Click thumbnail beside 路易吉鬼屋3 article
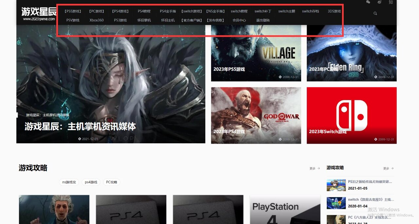This screenshot has height=224, width=419. coord(336,203)
